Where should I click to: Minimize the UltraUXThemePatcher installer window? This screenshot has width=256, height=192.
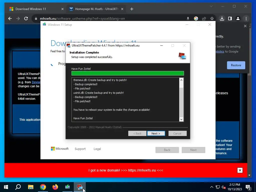[161, 45]
